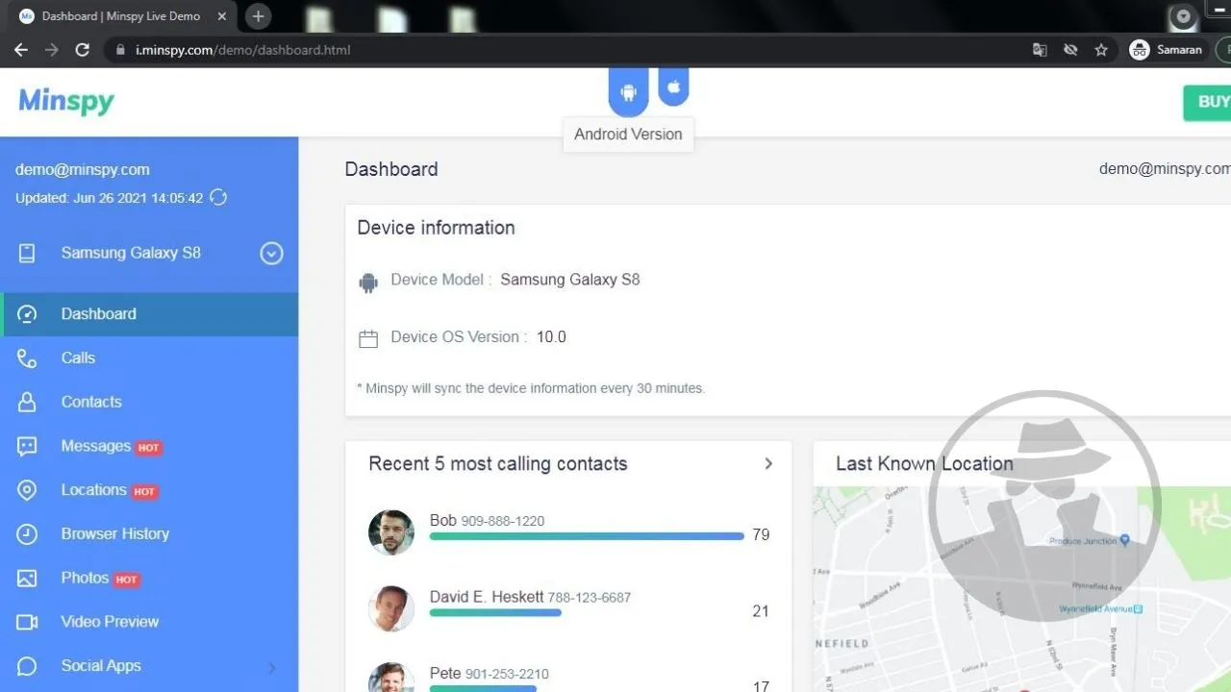Click the Android robot icon by Device Model
Screen dimensions: 1231x692
coord(368,283)
